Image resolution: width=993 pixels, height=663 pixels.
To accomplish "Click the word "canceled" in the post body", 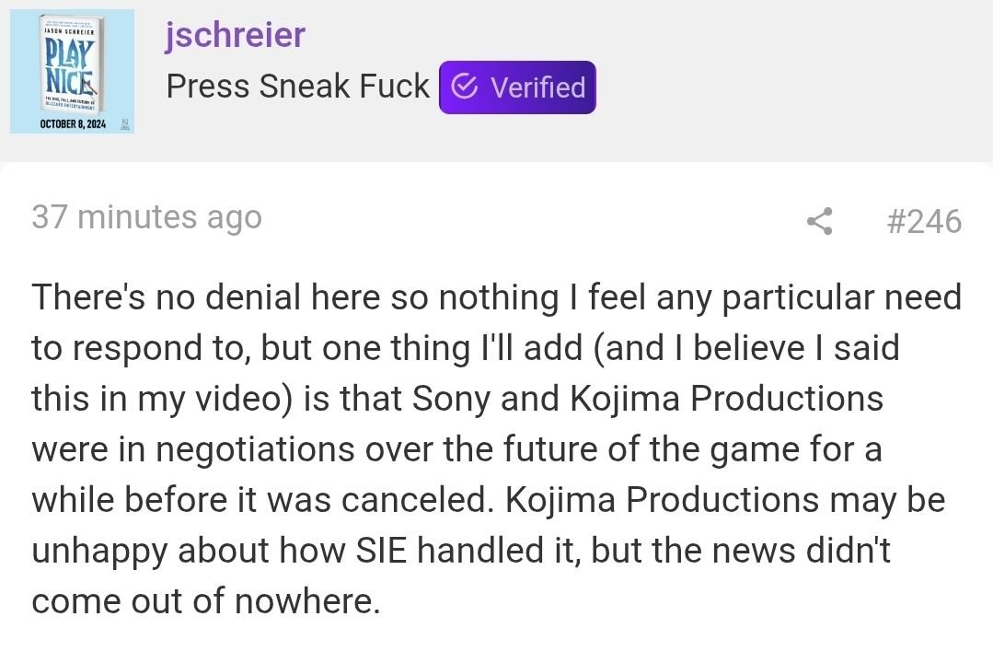I will pyautogui.click(x=416, y=500).
